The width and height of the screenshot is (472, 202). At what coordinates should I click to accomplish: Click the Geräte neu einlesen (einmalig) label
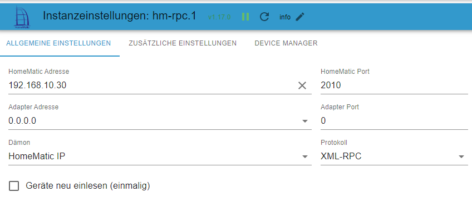(88, 186)
